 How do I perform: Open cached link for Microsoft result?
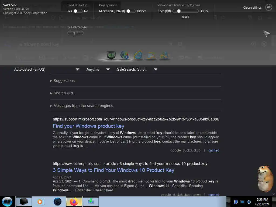pyautogui.click(x=214, y=150)
